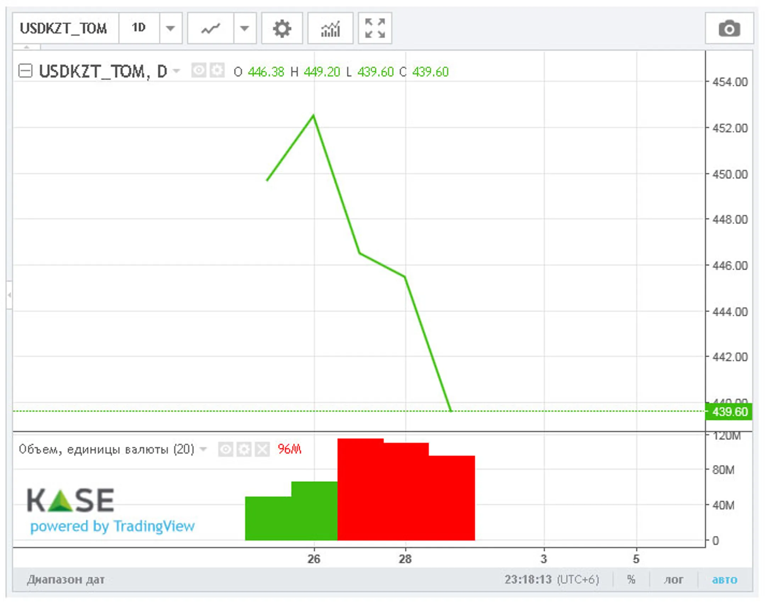766x605 pixels.
Task: Open USDKZT_TOM series format settings
Action: coord(217,71)
